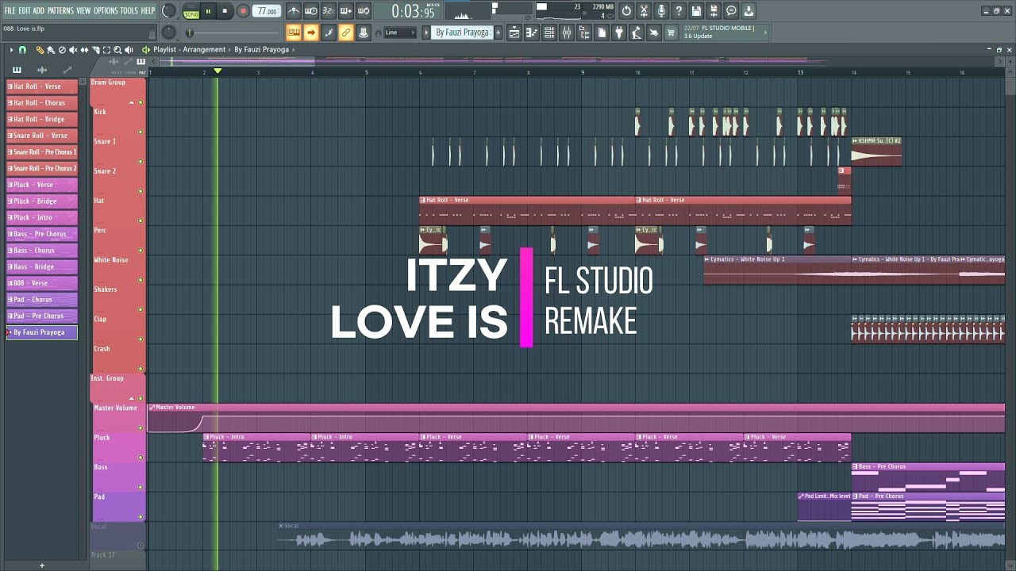Open the pattern selector left arrow
Screen dimensions: 1016x571
click(426, 33)
